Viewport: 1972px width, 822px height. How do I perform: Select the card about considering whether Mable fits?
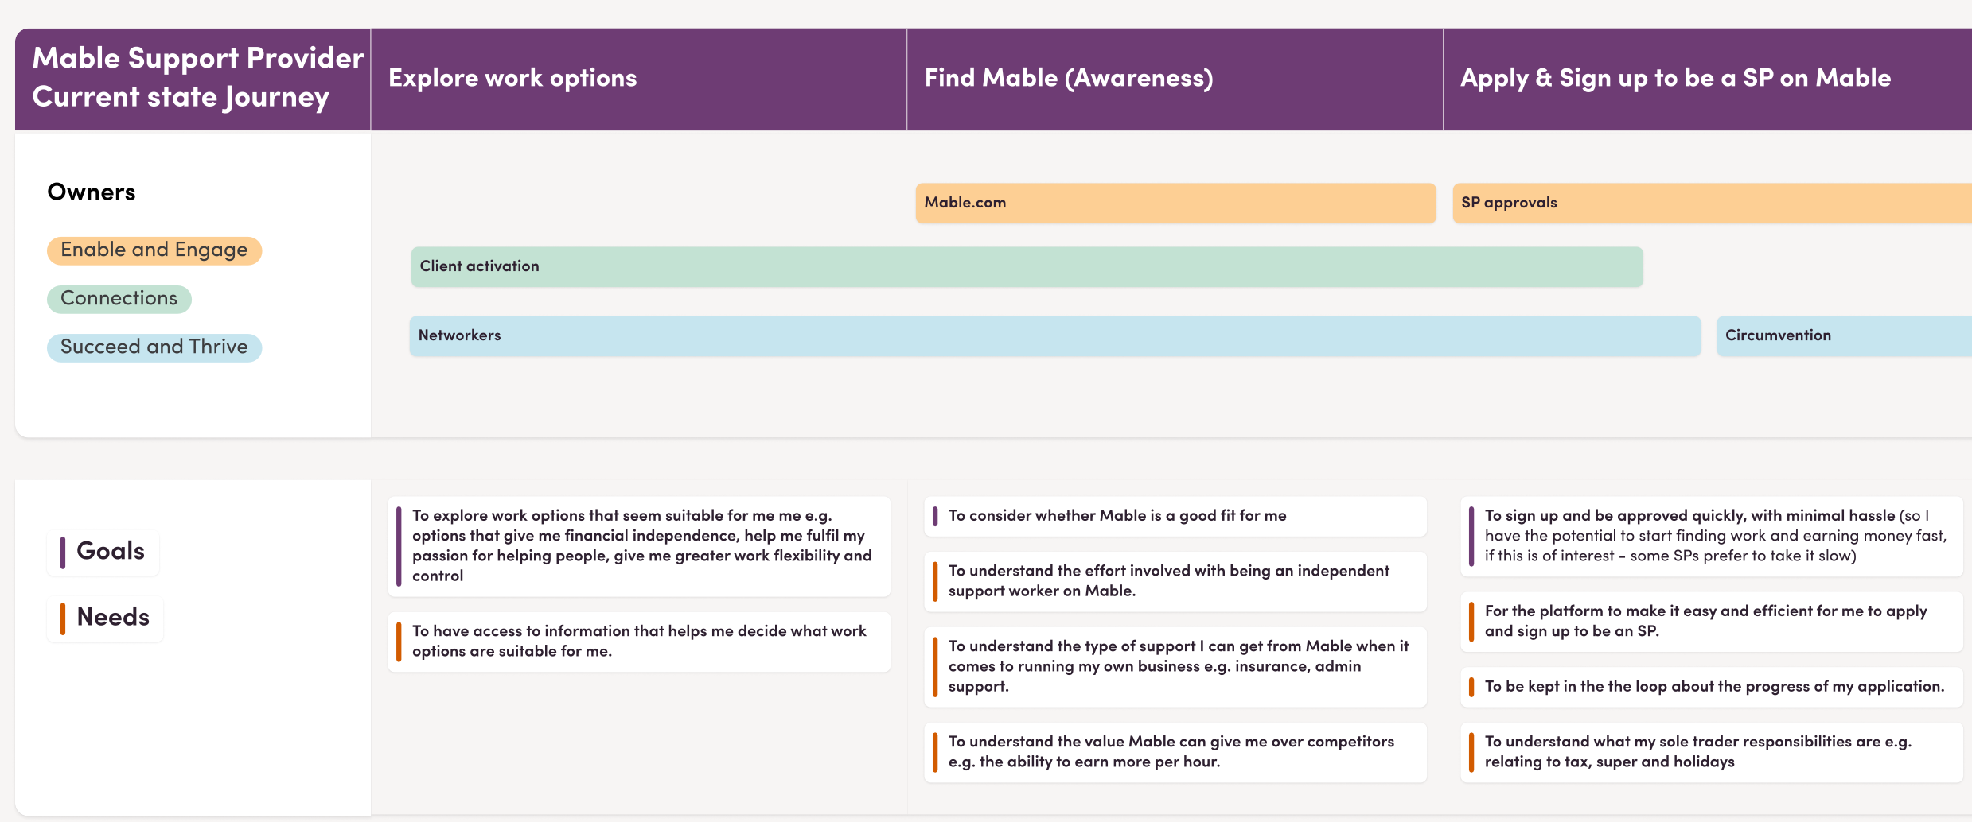(1175, 516)
